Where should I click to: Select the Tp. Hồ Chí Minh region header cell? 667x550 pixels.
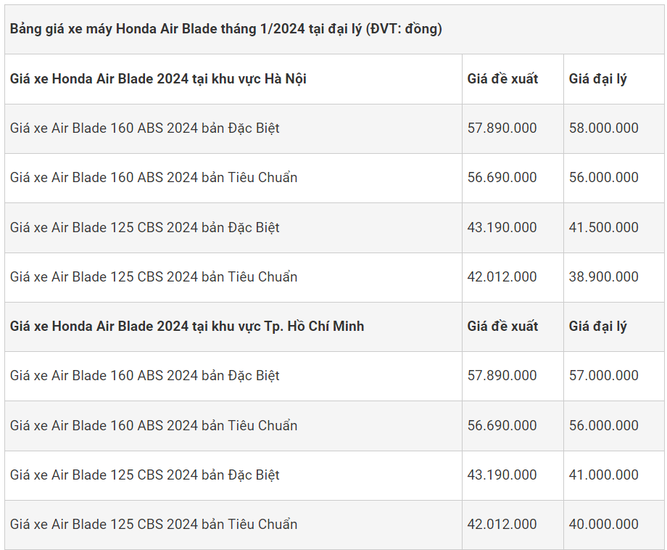tap(187, 326)
